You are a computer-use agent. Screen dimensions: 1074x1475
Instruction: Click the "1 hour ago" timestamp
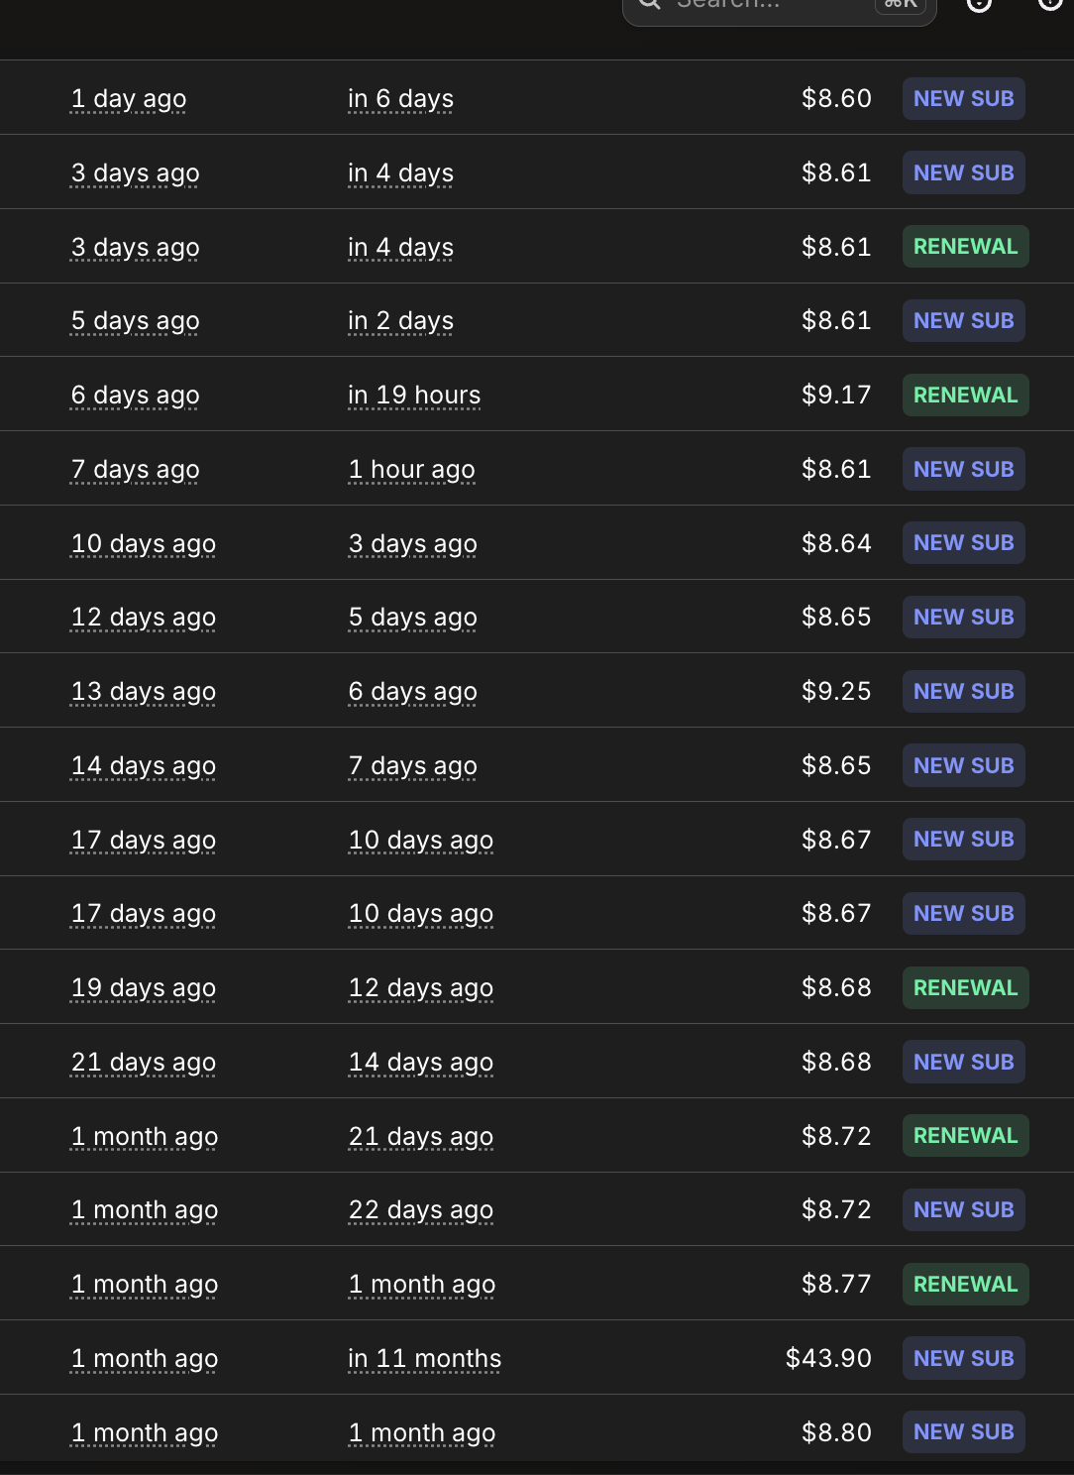coord(411,470)
